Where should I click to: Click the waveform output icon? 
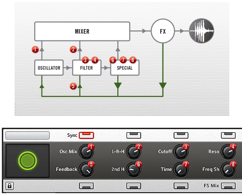point(201,31)
